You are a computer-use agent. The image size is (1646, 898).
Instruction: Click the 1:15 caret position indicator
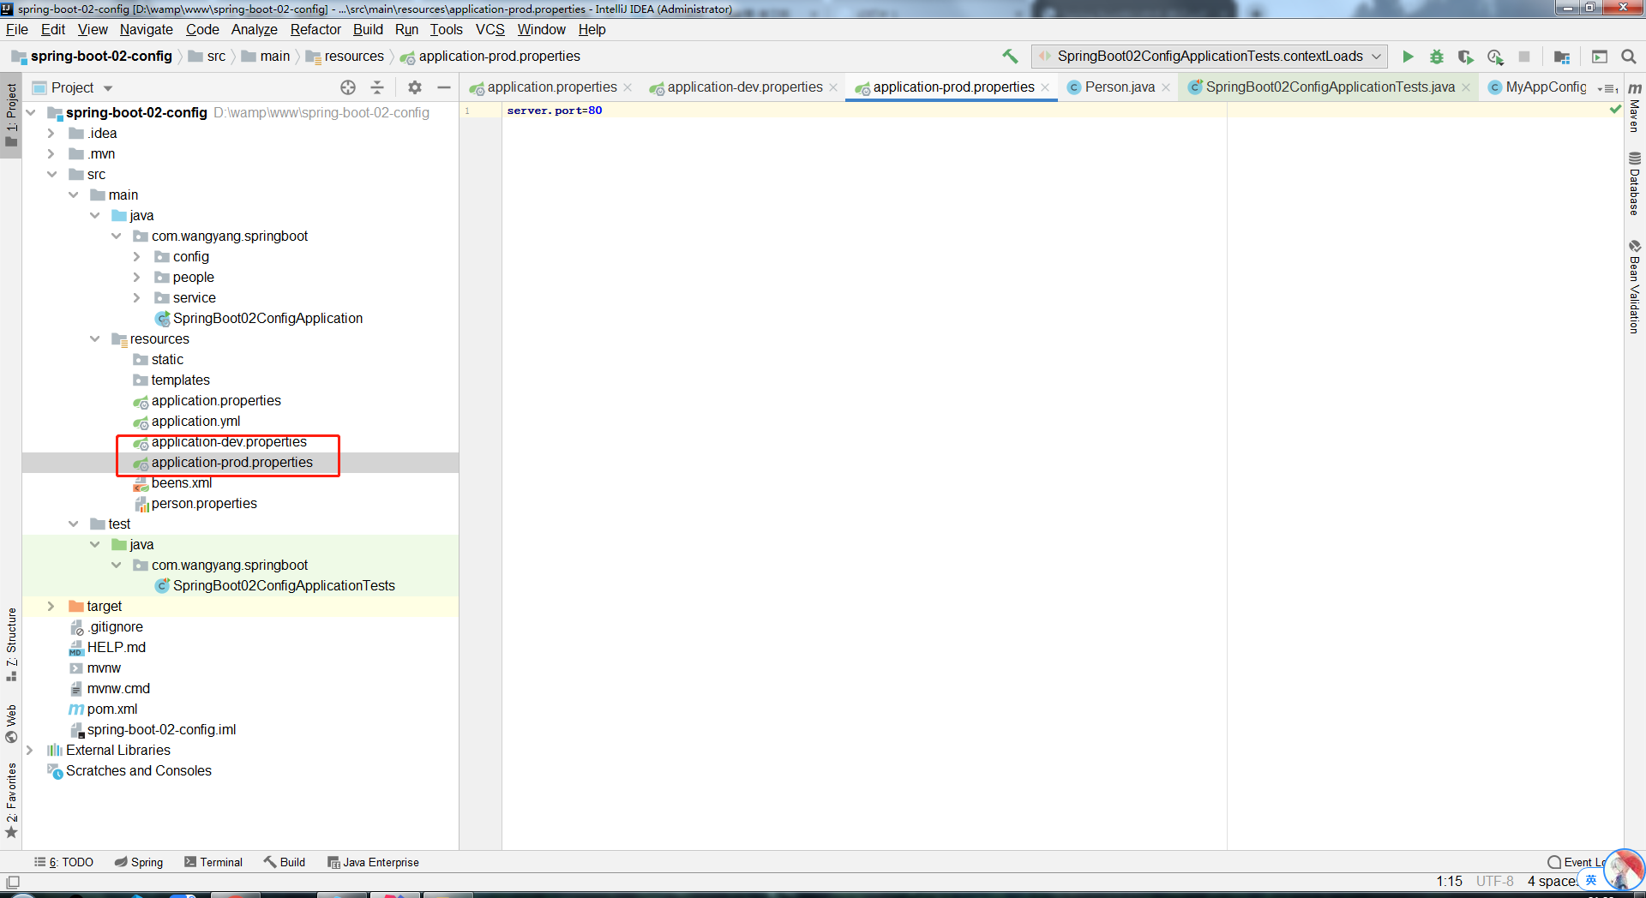[1450, 882]
